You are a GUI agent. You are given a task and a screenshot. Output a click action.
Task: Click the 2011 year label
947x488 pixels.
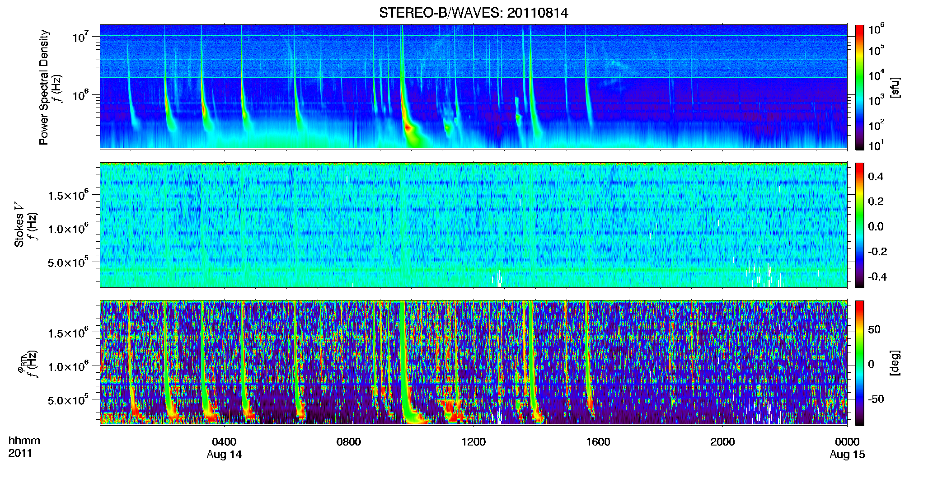[20, 453]
